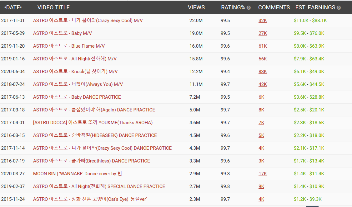The width and height of the screenshot is (352, 207).
Task: Open All Night SPECIAL DANCE PRACTICE link
Action: (x=99, y=186)
